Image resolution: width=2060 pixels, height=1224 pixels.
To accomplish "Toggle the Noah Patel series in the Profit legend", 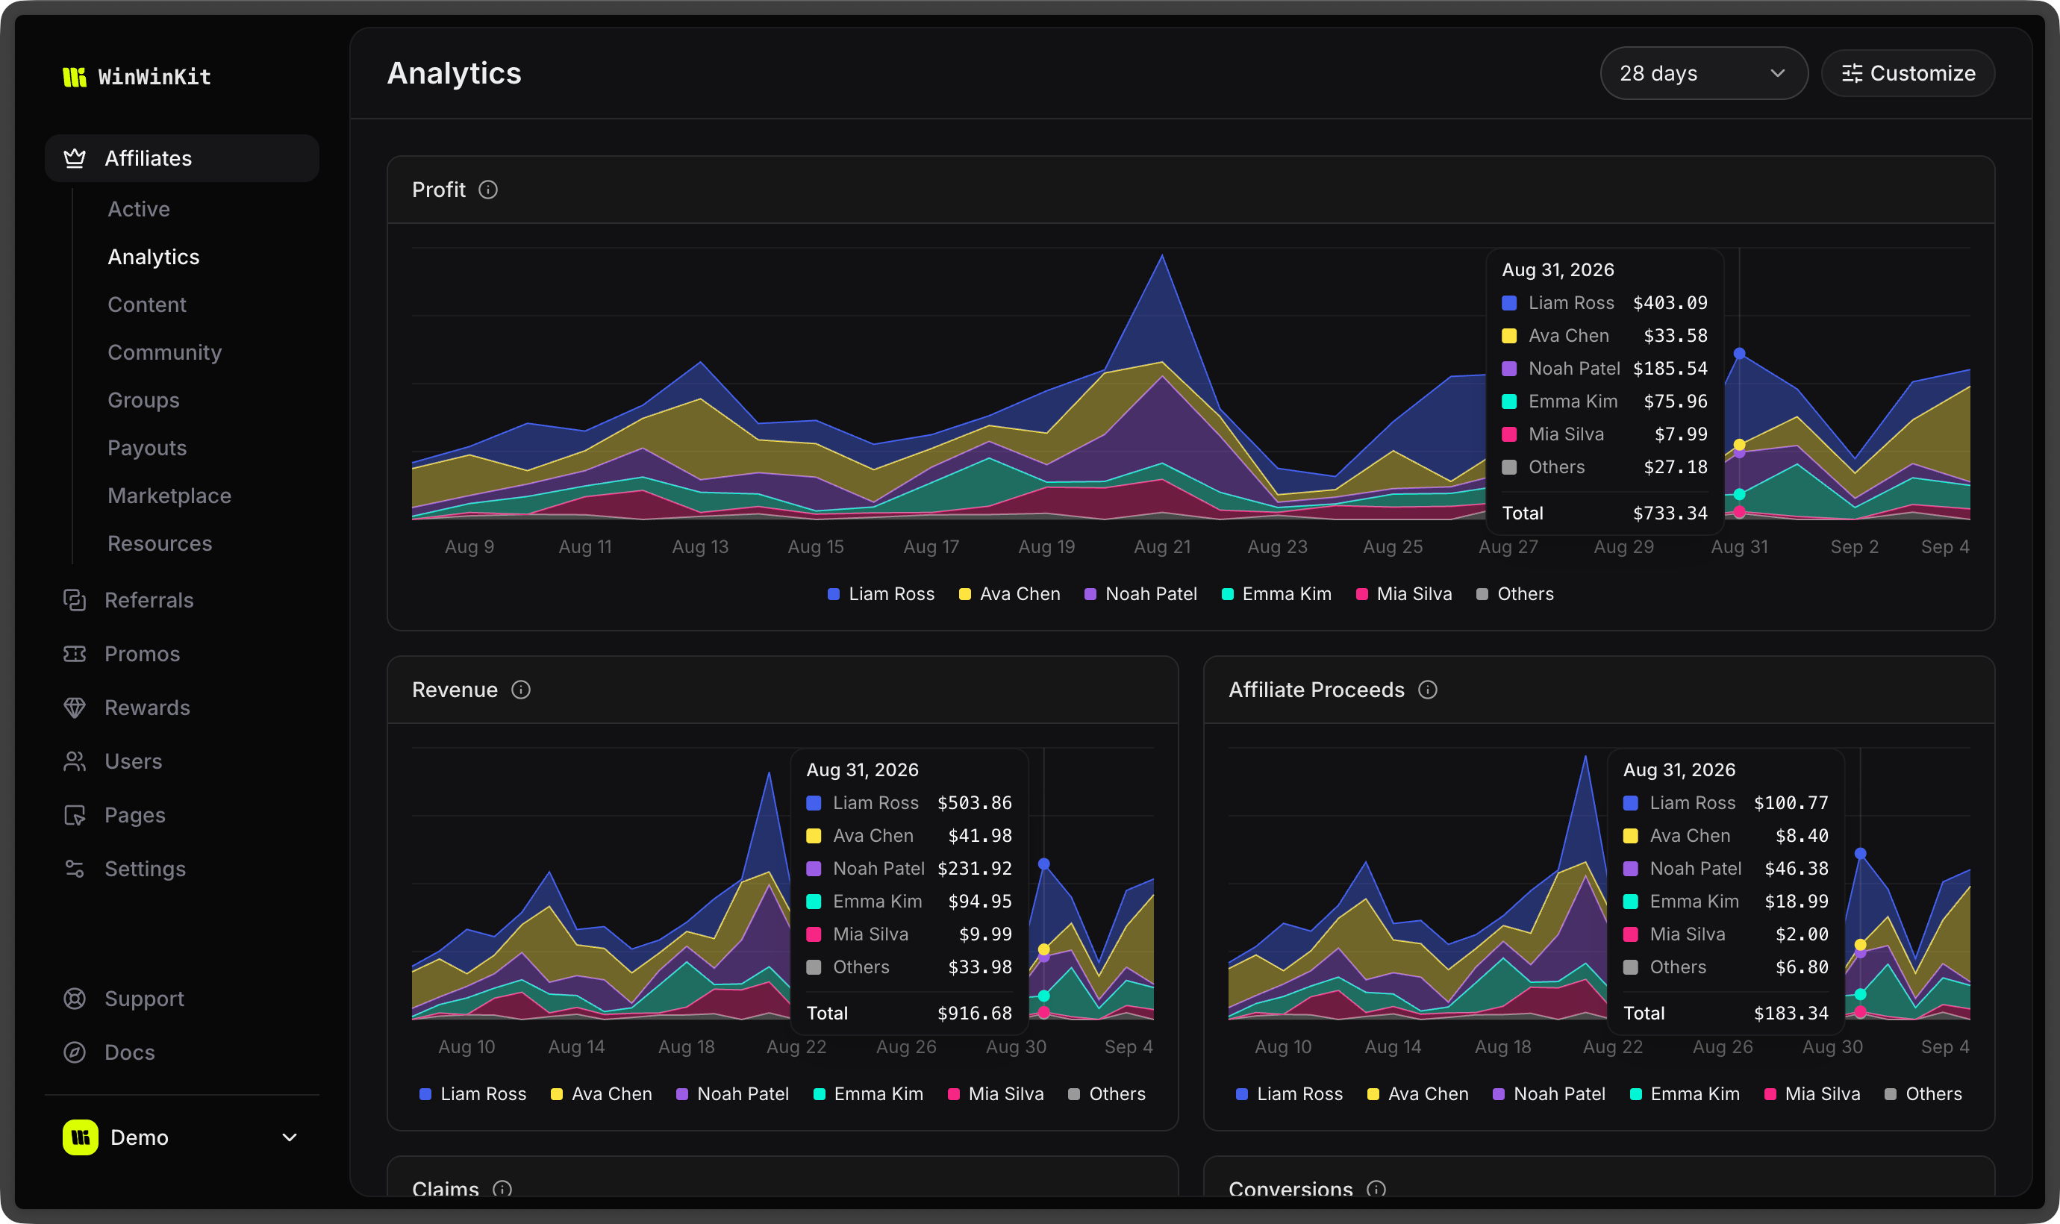I will [1140, 594].
